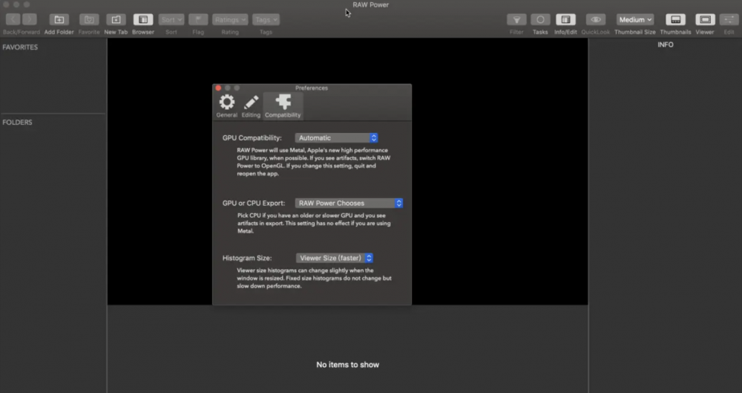The height and width of the screenshot is (393, 742).
Task: Click the QuickLook eye icon
Action: click(596, 19)
